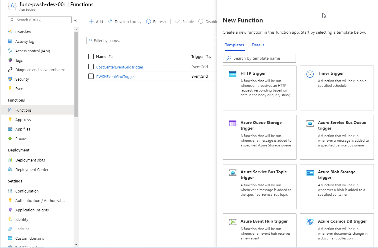Click the Azure Service Bus Topic icon
This screenshot has height=248, width=378.
(233, 173)
